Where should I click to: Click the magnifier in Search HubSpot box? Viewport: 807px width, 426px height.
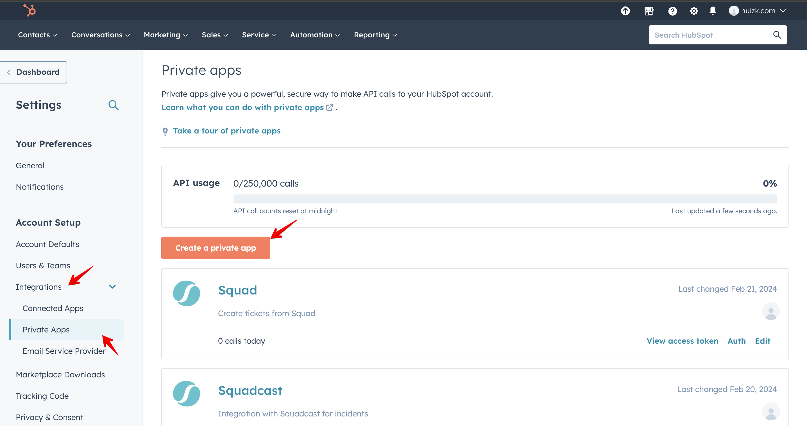777,35
